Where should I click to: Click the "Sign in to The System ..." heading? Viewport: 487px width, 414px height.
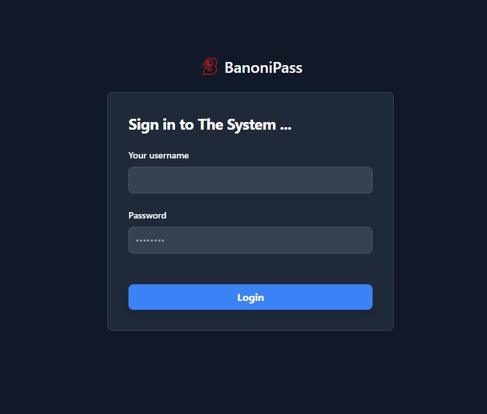point(210,125)
